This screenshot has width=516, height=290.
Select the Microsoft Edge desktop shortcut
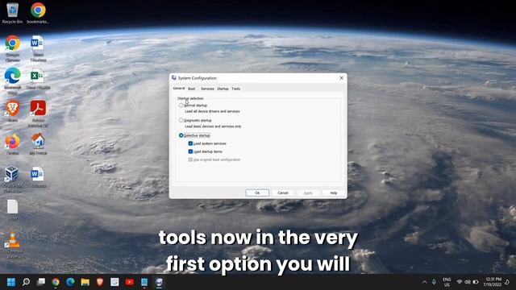pos(13,81)
